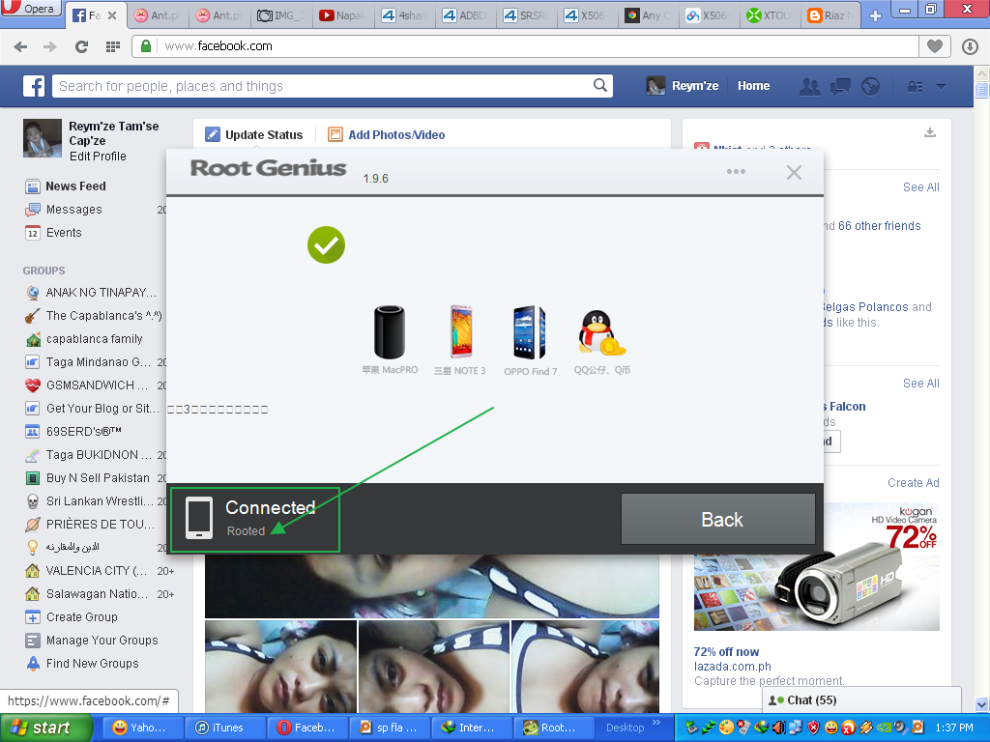The image size is (990, 742).
Task: Click the Facebook search input field
Action: click(323, 86)
